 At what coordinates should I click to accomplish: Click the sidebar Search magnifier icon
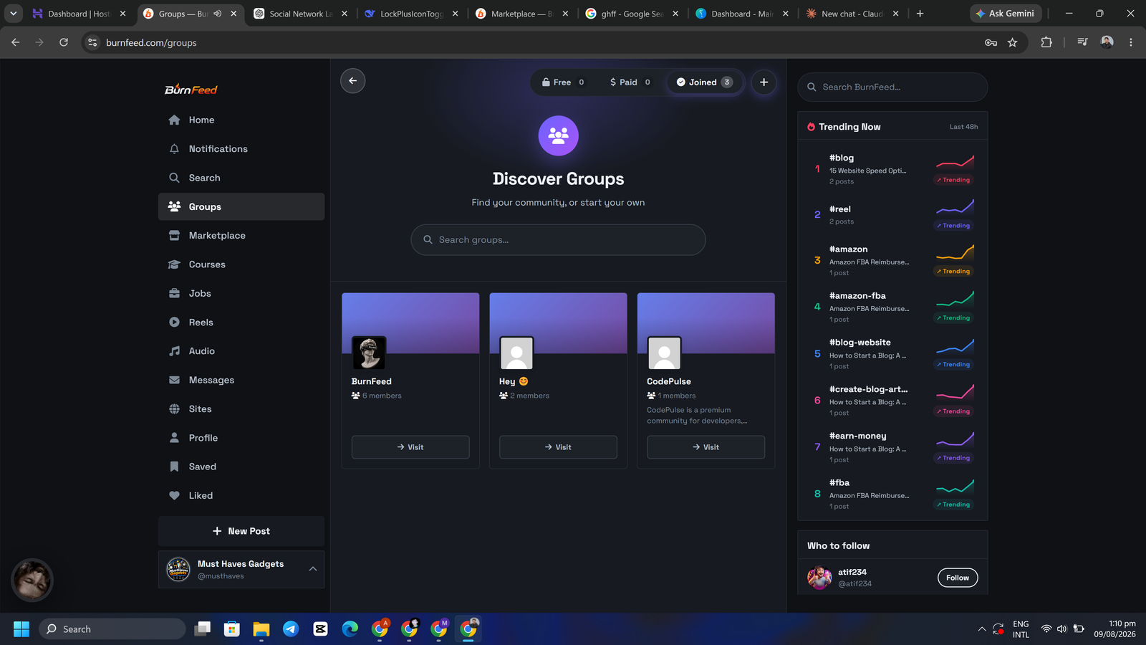(174, 178)
